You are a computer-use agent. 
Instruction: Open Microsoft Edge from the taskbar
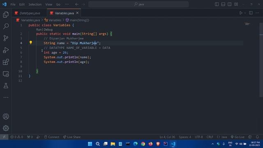pos(135,144)
